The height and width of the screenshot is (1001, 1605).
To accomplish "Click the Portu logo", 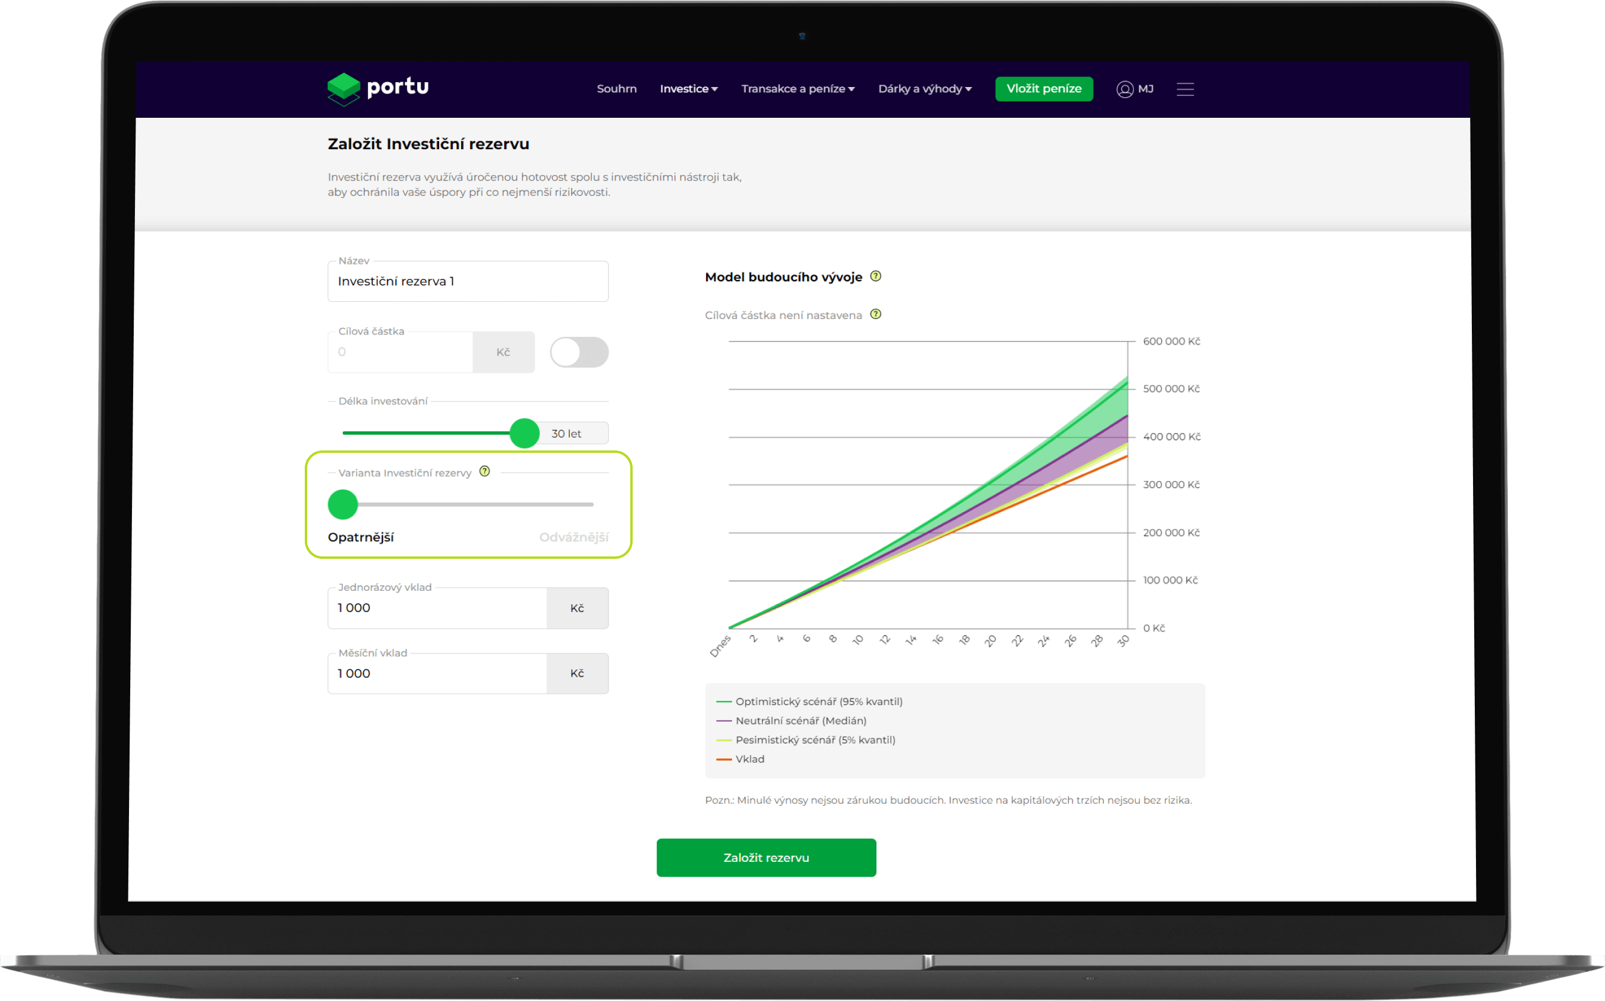I will (x=378, y=89).
